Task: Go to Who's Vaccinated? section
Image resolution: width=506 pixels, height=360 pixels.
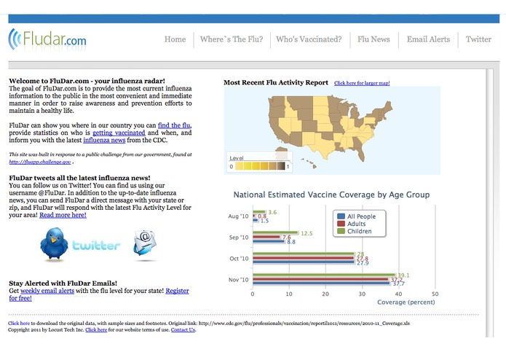Action: pyautogui.click(x=309, y=39)
